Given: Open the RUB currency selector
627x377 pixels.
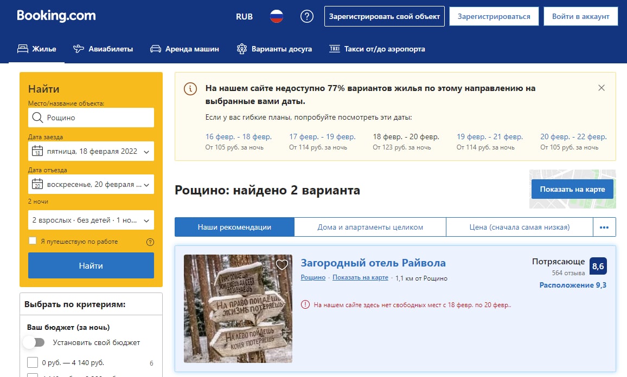Looking at the screenshot, I should click(x=244, y=16).
